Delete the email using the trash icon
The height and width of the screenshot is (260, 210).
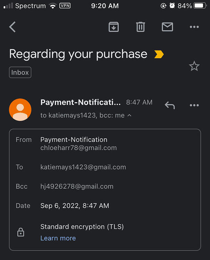[x=141, y=27]
